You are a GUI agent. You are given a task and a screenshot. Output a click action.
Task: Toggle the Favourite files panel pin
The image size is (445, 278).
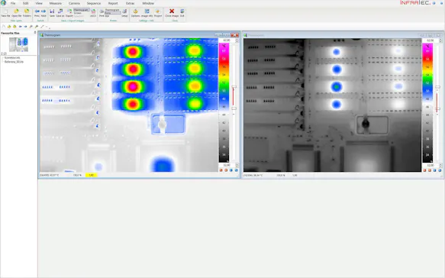[x=35, y=33]
